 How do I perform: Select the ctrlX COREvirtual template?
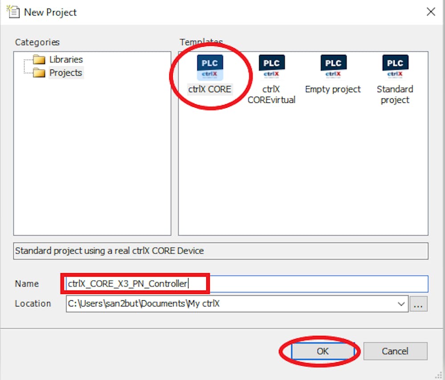click(271, 79)
